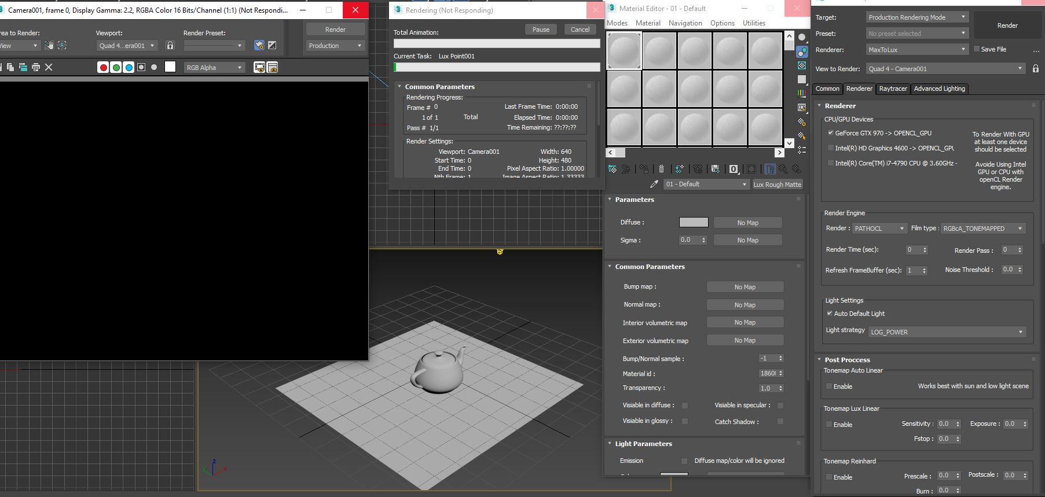The height and width of the screenshot is (497, 1045).
Task: Click the print image icon
Action: [36, 67]
